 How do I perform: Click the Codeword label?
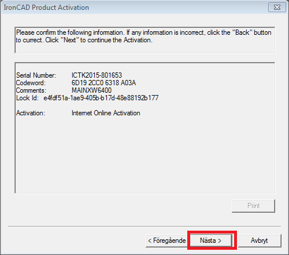point(31,83)
